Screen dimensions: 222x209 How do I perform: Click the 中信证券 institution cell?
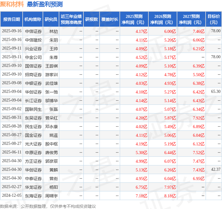(x=33, y=31)
